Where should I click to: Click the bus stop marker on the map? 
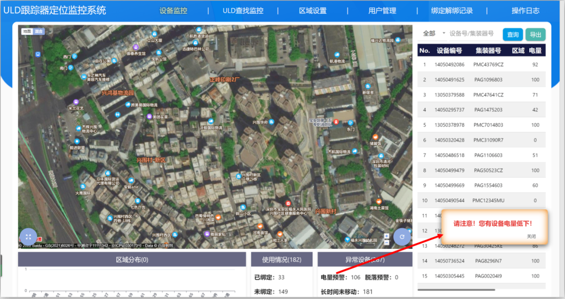38,55
